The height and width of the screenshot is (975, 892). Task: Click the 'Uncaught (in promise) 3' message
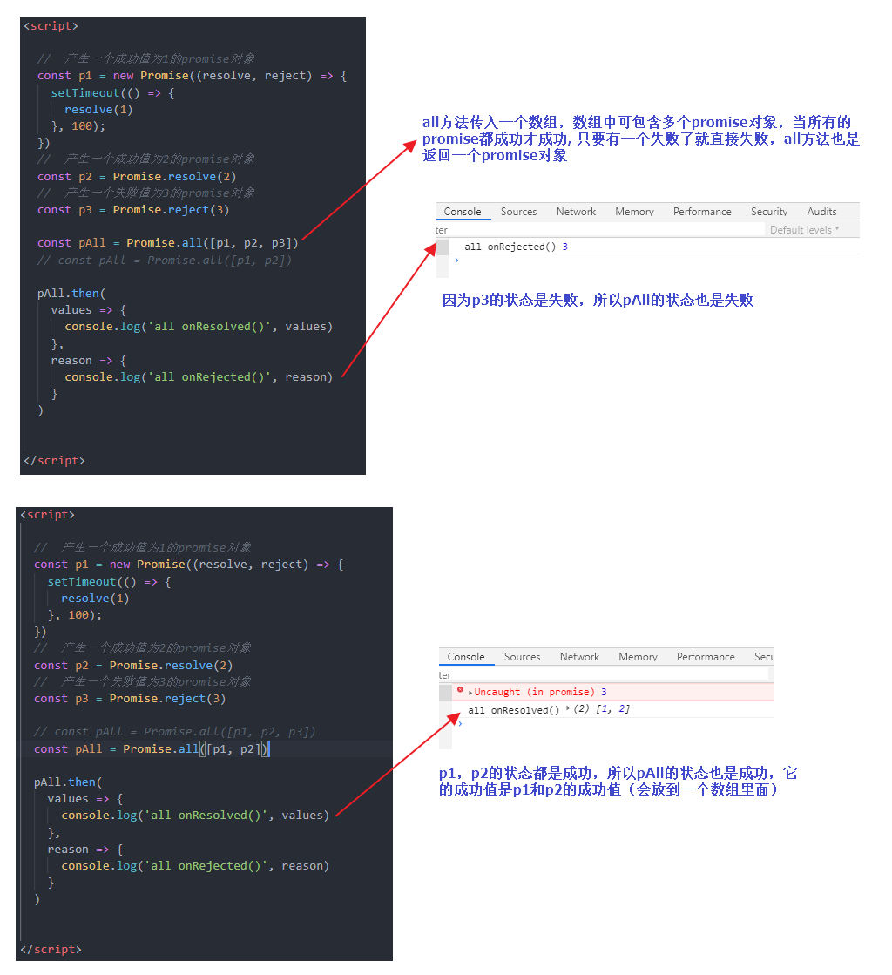[x=540, y=692]
